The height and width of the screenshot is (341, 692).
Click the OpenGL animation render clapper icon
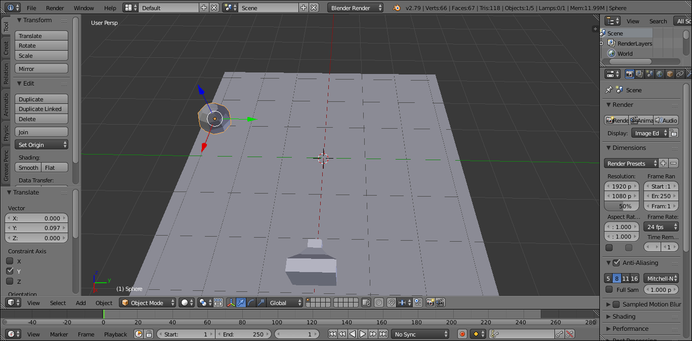tap(440, 302)
